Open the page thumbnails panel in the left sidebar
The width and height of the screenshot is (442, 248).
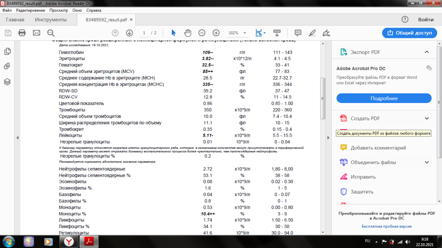(x=7, y=51)
